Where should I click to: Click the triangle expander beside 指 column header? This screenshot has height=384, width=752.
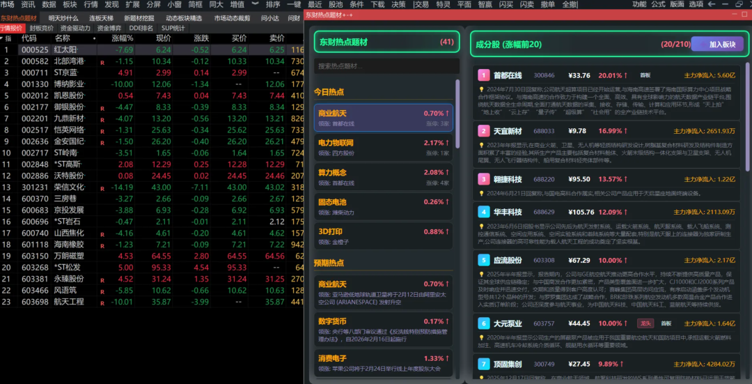(x=3, y=38)
